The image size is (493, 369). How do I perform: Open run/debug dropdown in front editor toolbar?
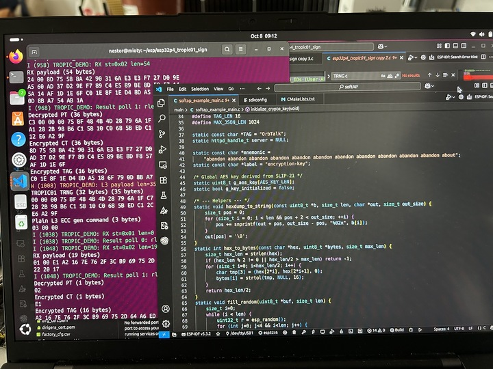pyautogui.click(x=451, y=97)
